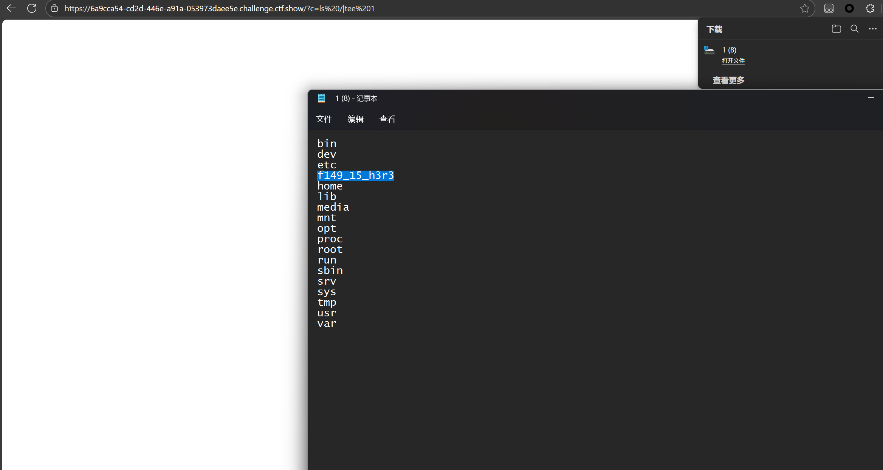Click the Notepad icon in the title bar
883x470 pixels.
321,99
